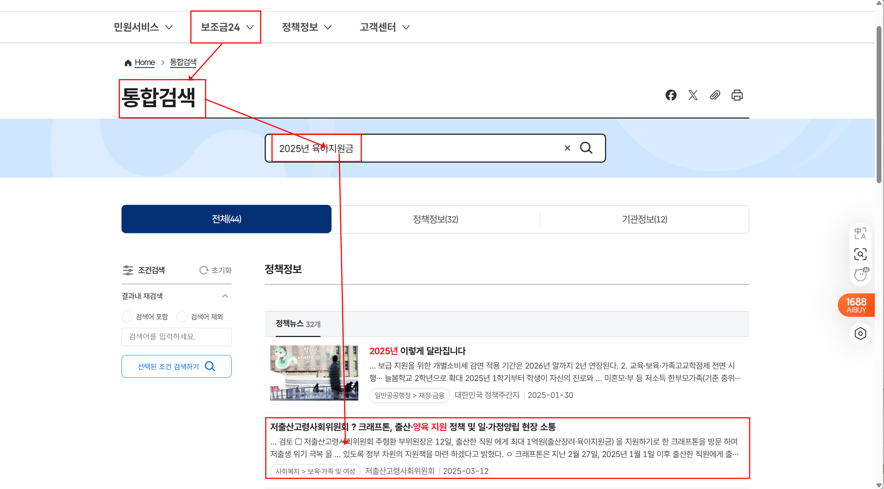Screen dimensions: 884x489
Task: Click the print page icon
Action: pos(737,95)
